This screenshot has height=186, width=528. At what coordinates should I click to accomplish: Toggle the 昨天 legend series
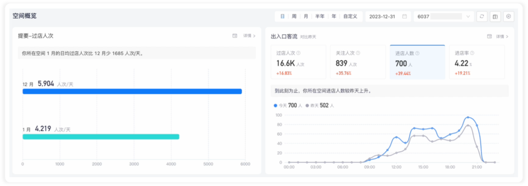320,105
